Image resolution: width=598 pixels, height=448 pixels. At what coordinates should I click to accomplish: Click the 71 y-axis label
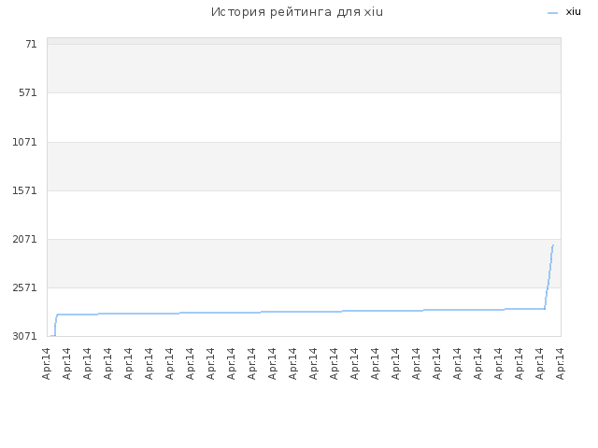(x=31, y=45)
